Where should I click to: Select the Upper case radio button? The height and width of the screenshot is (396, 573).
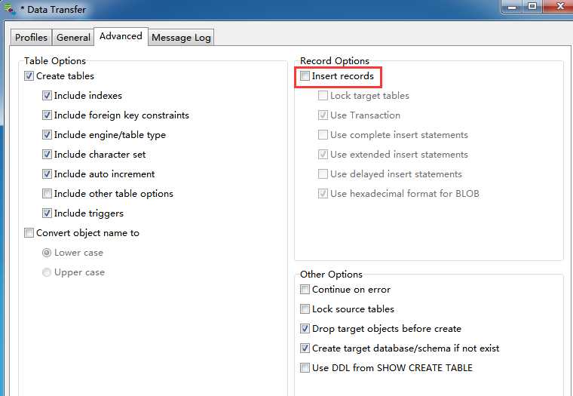[47, 272]
